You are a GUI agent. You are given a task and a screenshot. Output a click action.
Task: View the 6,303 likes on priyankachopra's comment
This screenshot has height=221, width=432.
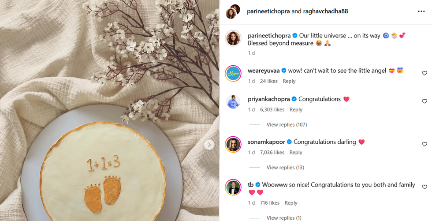coord(272,110)
